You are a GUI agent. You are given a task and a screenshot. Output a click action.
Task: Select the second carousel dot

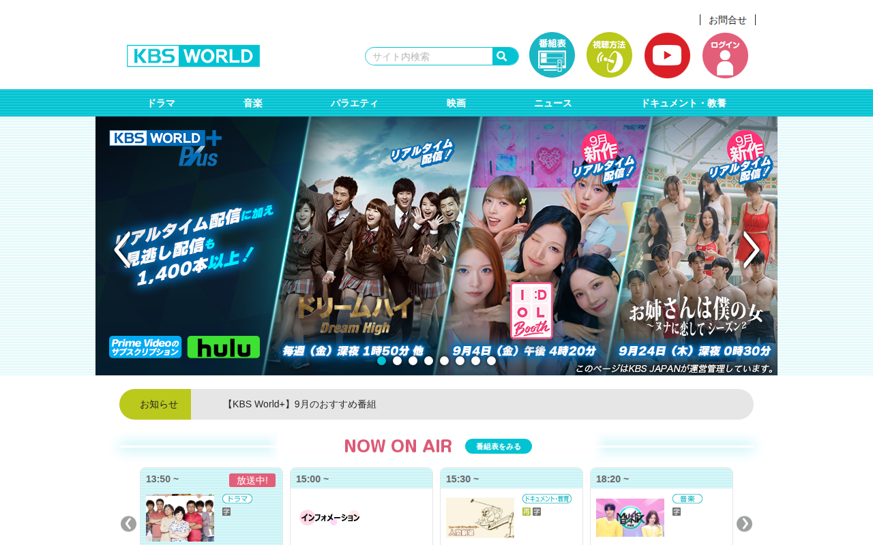[x=398, y=361]
